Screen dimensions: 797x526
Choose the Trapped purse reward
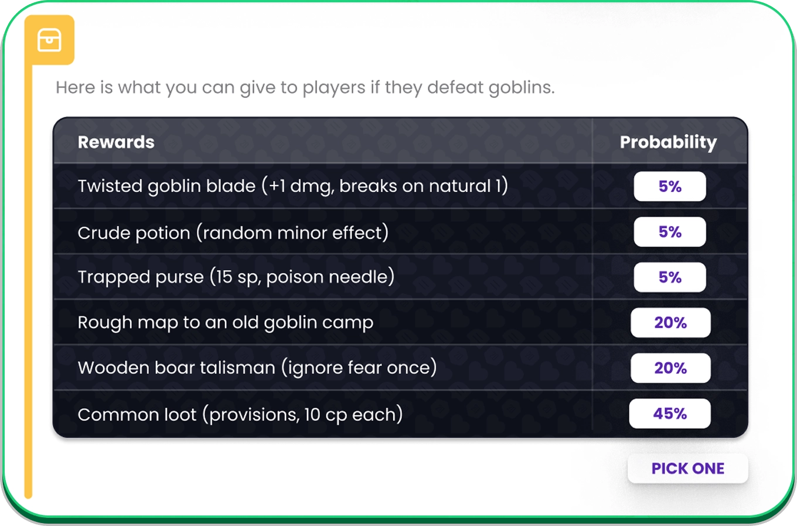pos(236,277)
